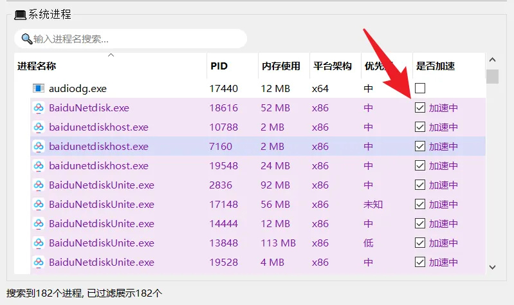This screenshot has height=305, width=514.
Task: Select the audiodg.exe process name
Action: pos(78,89)
